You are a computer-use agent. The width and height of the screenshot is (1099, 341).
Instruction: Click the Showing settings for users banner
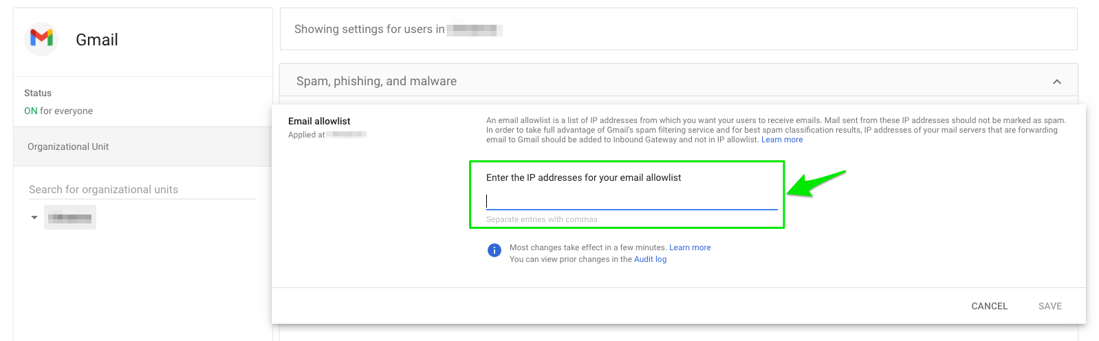tap(678, 29)
